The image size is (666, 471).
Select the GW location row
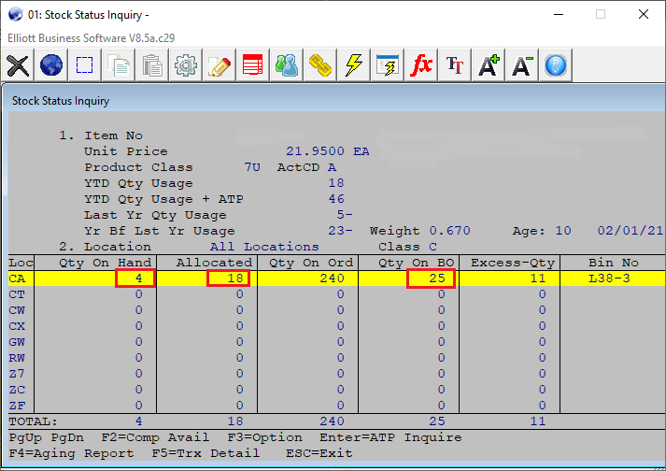[336, 342]
